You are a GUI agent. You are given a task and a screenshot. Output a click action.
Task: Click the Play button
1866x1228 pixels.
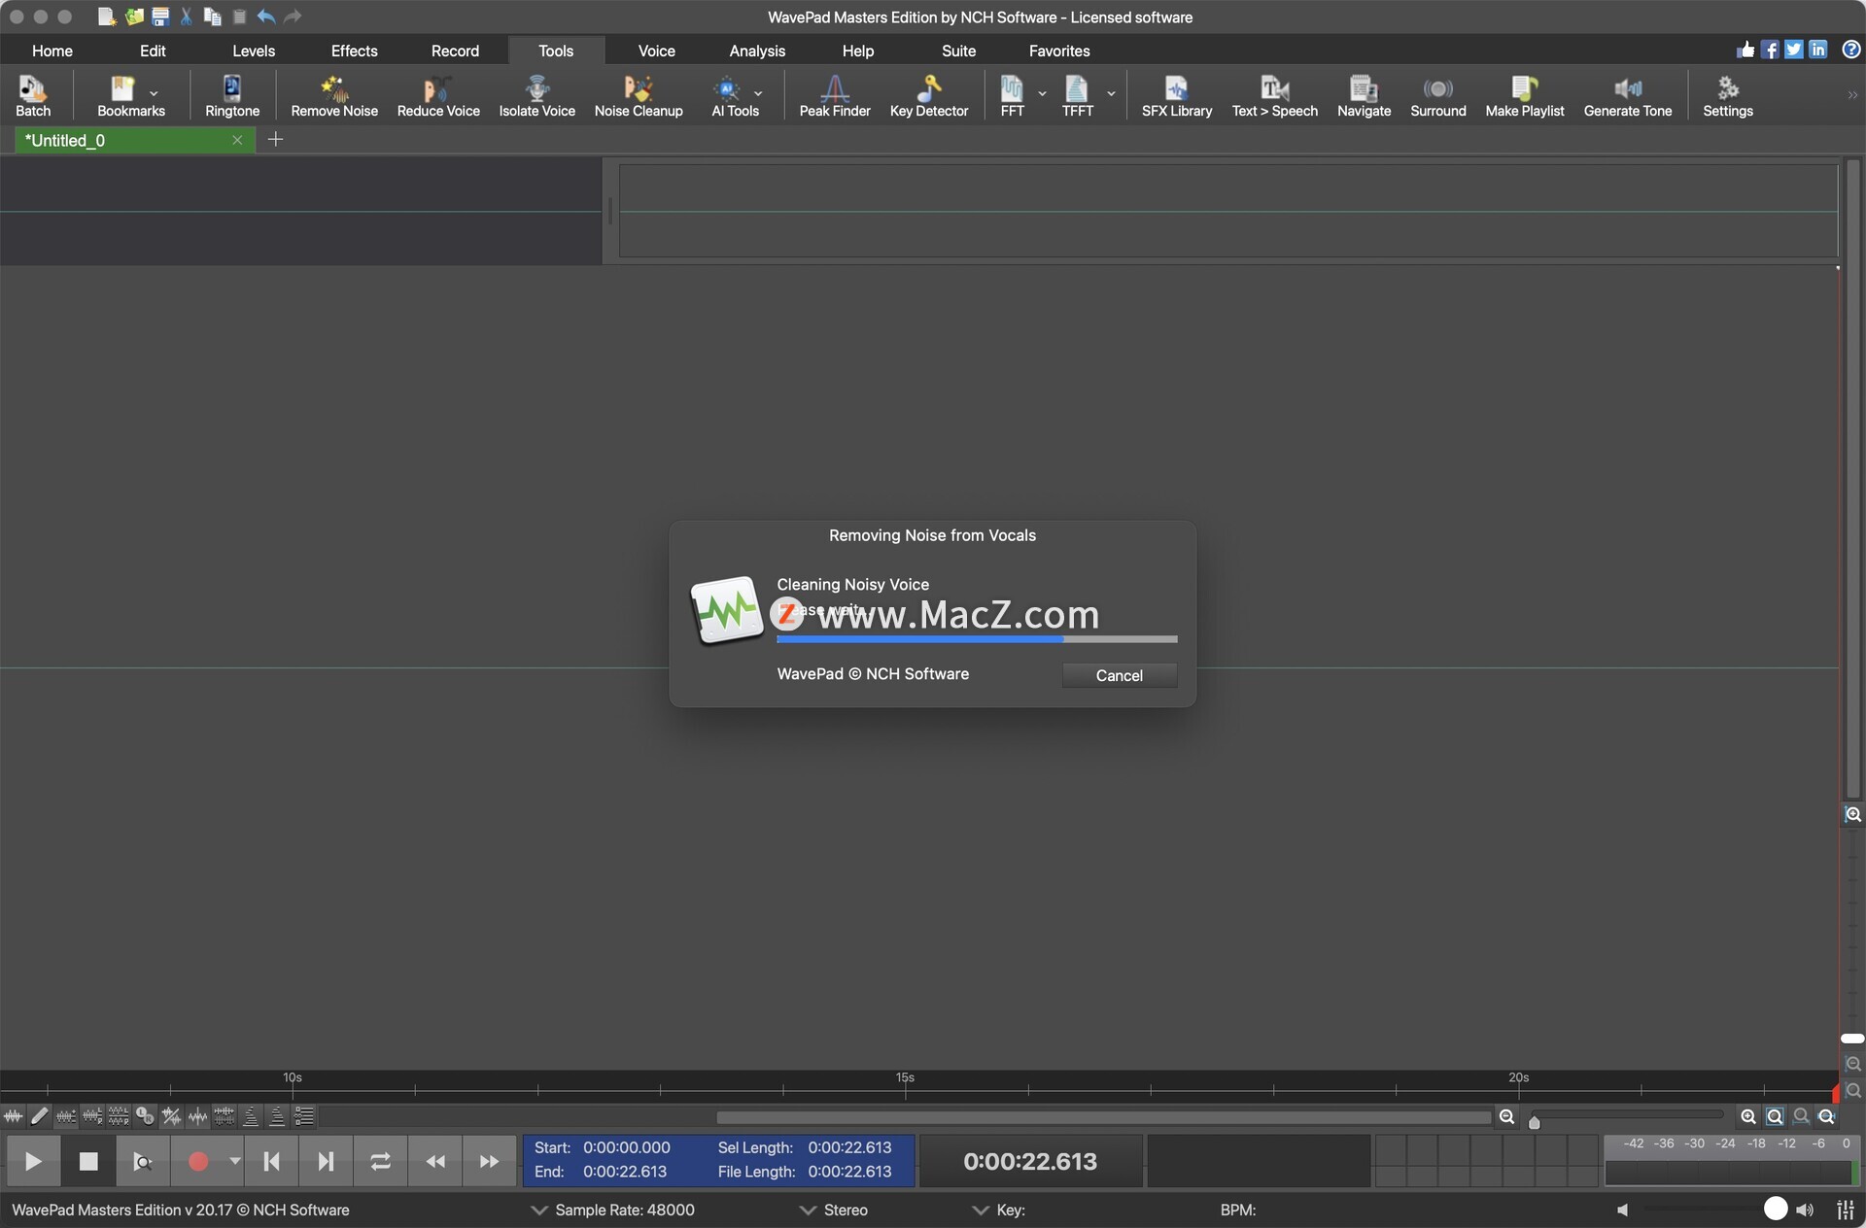[33, 1161]
